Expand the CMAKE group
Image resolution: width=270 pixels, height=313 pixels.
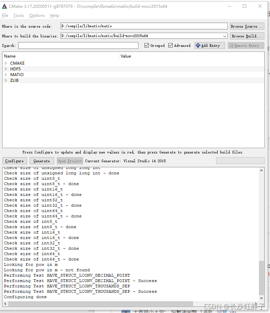(6, 63)
